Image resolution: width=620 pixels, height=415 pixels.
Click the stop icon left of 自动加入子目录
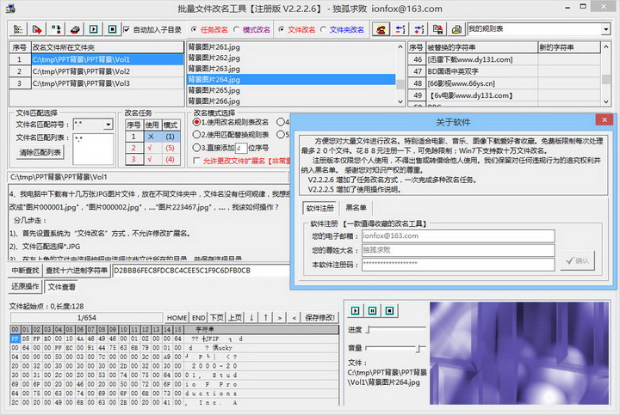point(113,29)
